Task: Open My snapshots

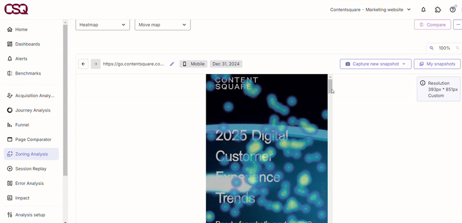Action: point(437,64)
